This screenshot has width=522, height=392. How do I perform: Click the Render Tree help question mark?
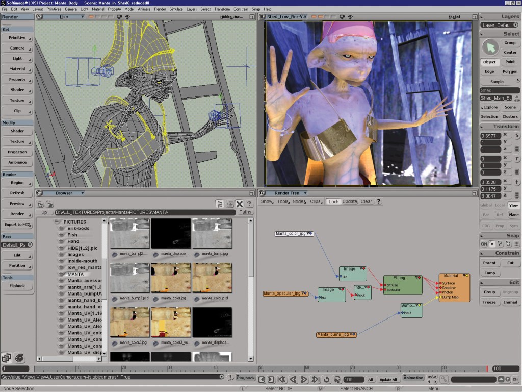[379, 202]
